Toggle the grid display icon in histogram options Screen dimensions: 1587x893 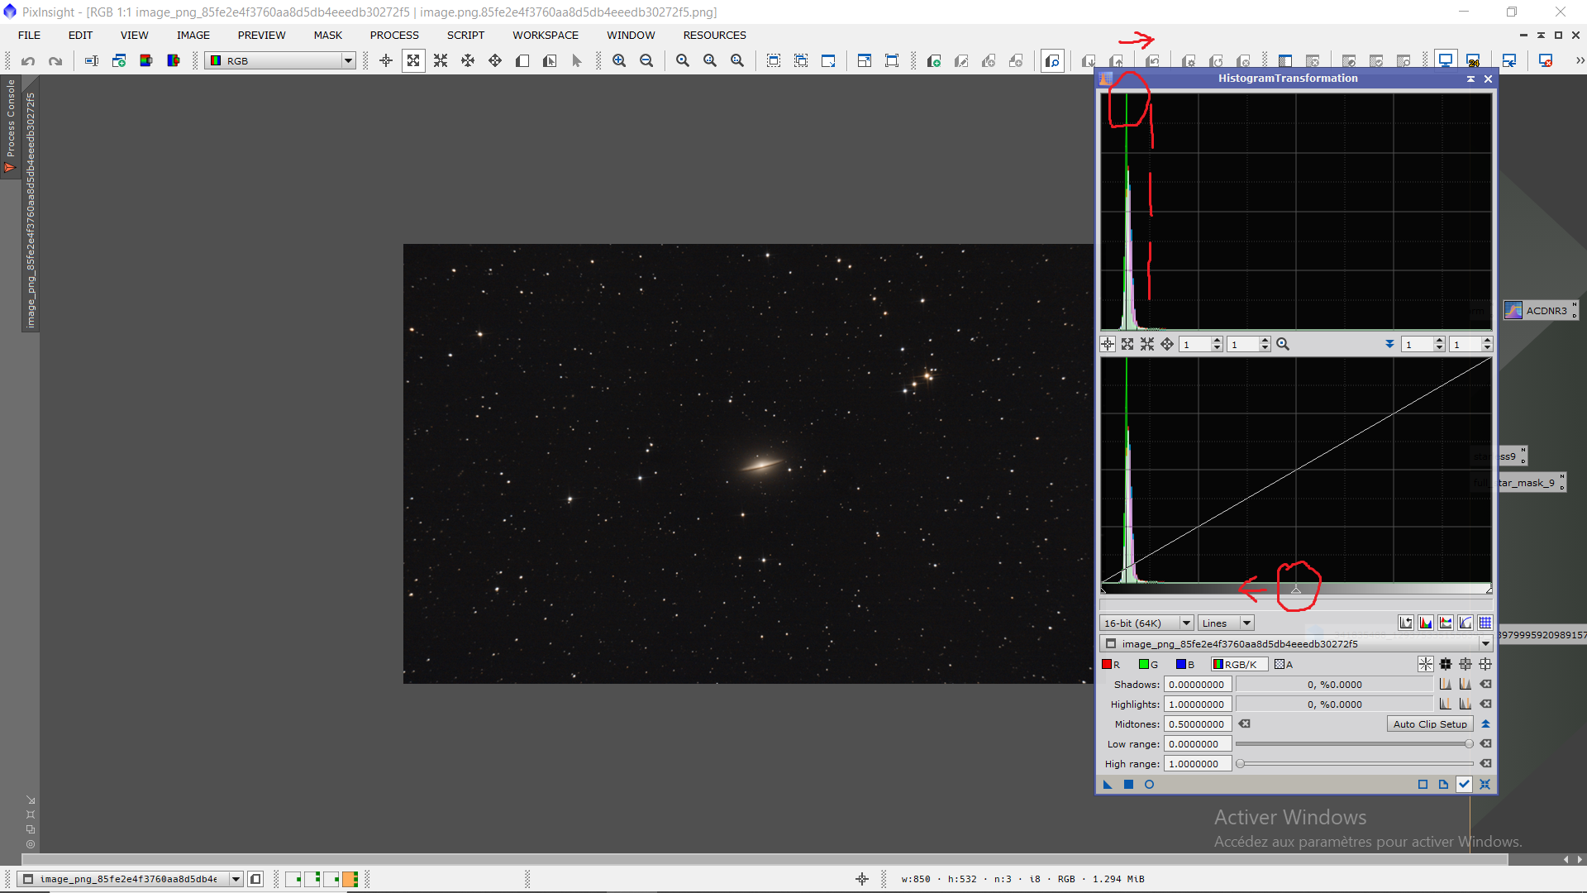coord(1485,623)
